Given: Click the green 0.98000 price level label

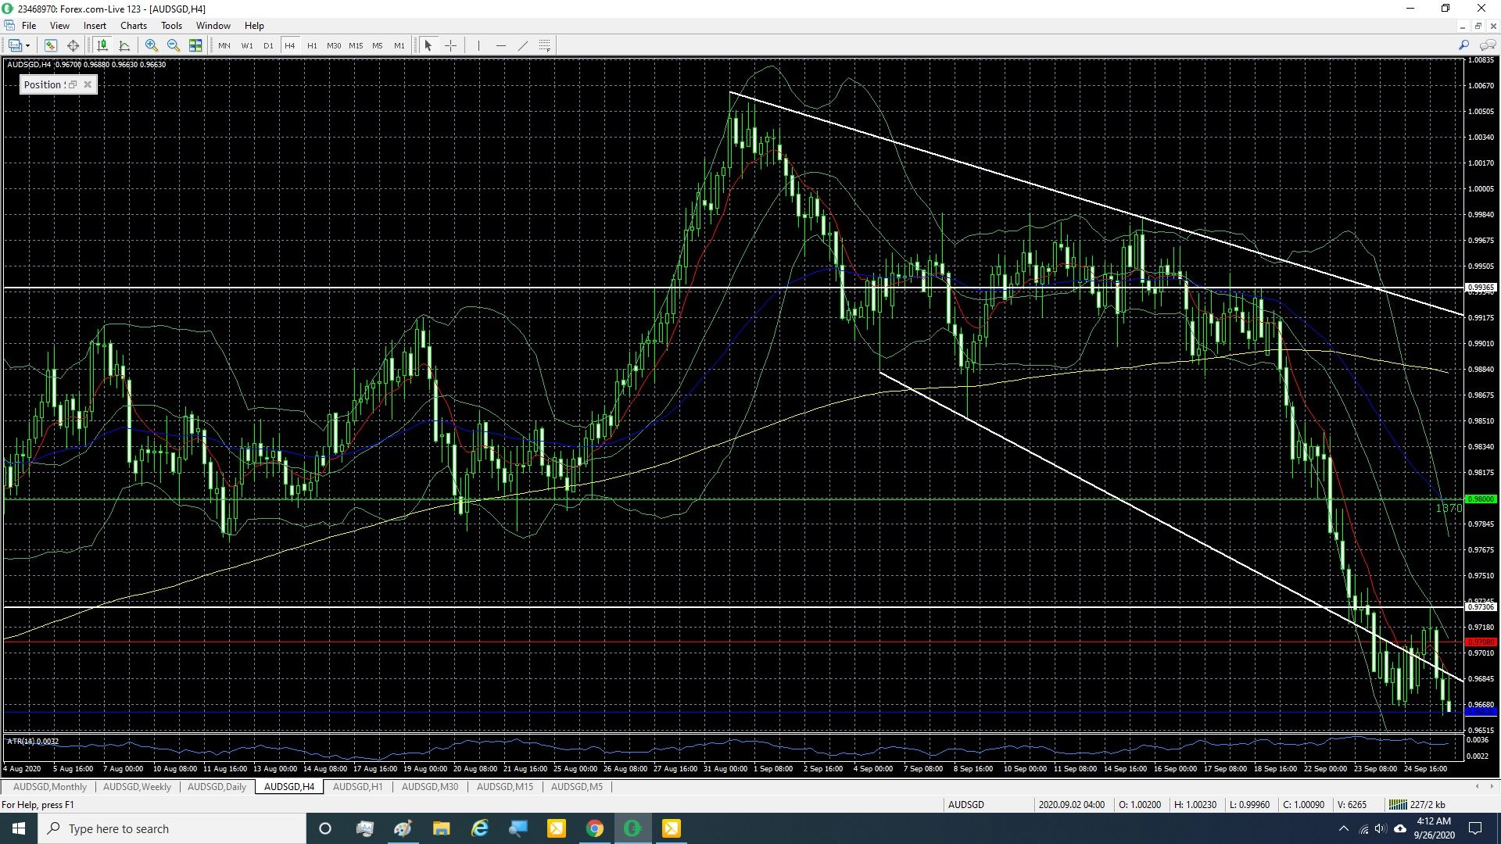Looking at the screenshot, I should [x=1481, y=499].
